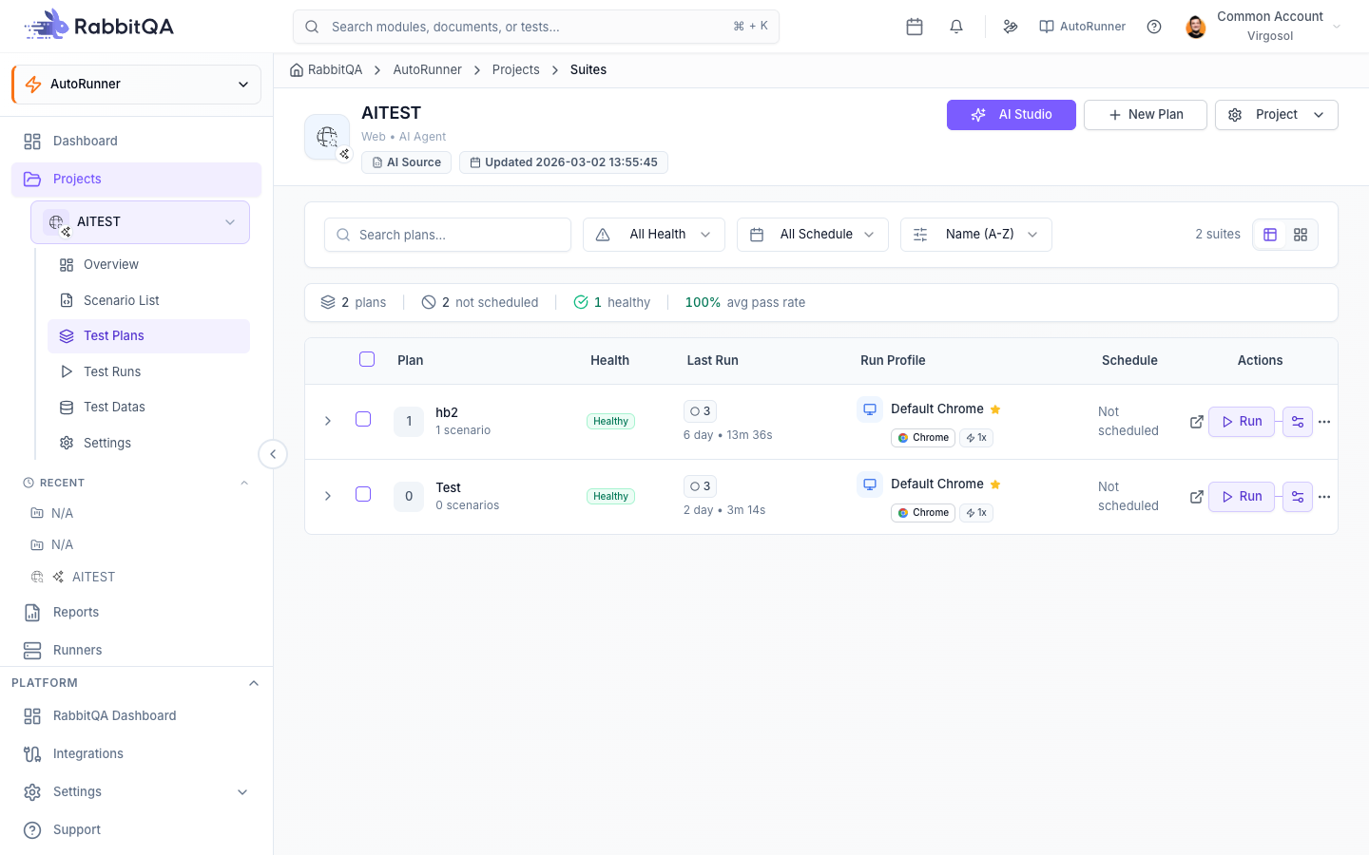Screen dimensions: 1369x855
Task: Check the Test plan checkbox
Action: tap(363, 494)
